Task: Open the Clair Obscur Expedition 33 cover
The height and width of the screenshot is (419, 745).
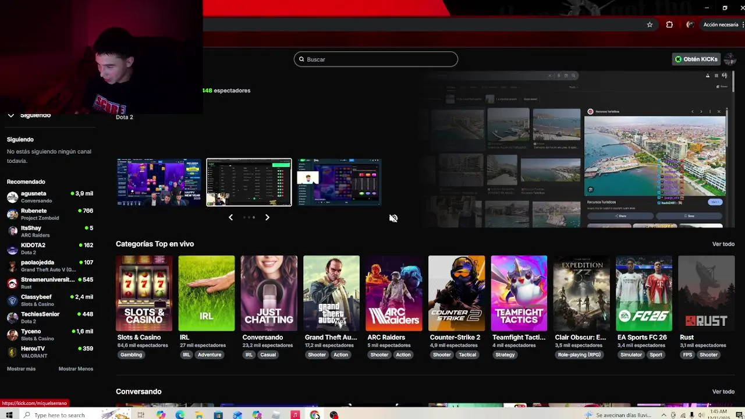Action: (x=581, y=293)
